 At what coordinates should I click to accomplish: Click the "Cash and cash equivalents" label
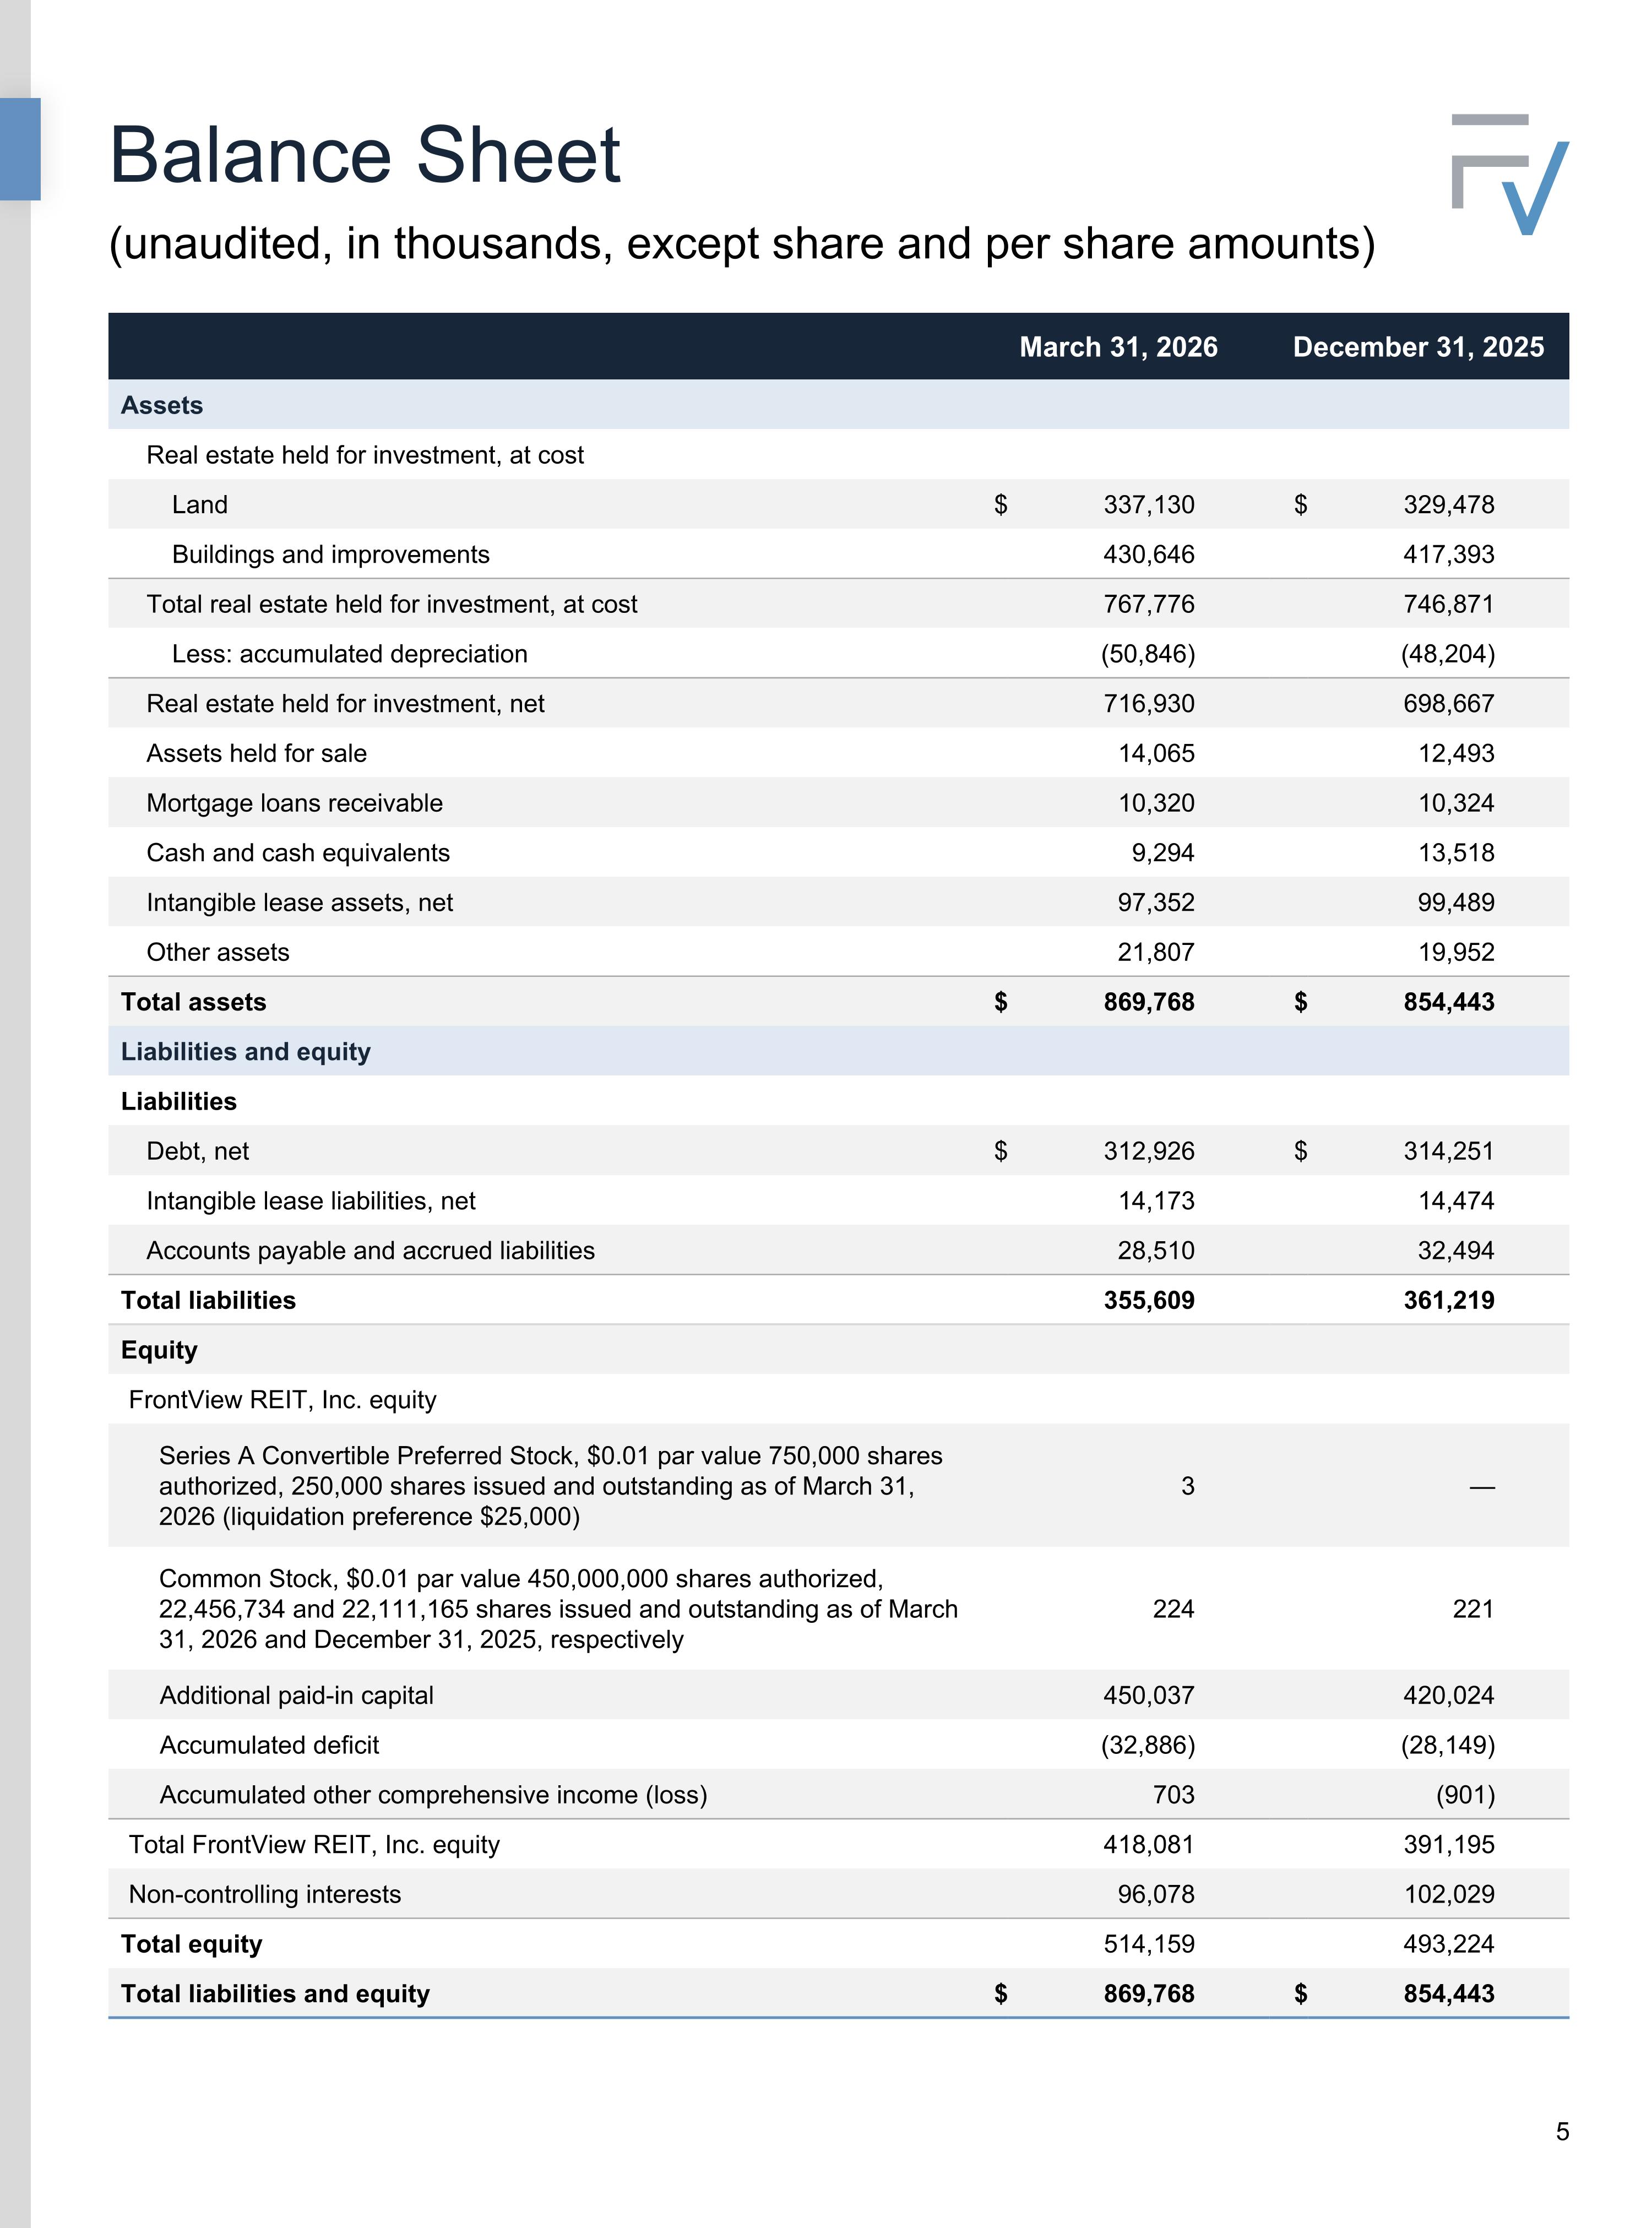coord(298,853)
